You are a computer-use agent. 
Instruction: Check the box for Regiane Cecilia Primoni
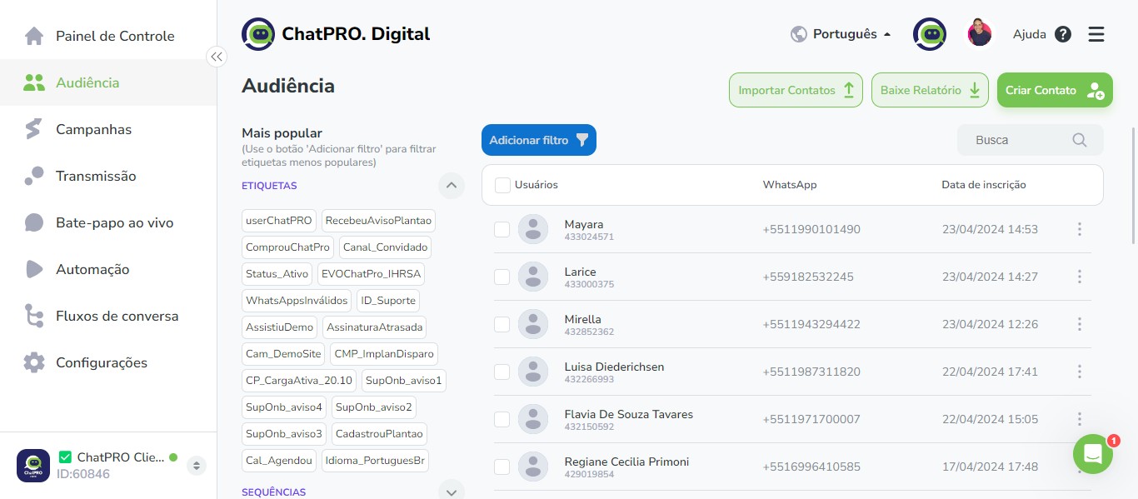pos(502,467)
